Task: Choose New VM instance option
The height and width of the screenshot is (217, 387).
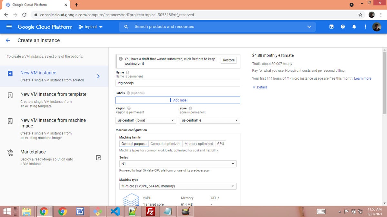Action: tap(54, 76)
